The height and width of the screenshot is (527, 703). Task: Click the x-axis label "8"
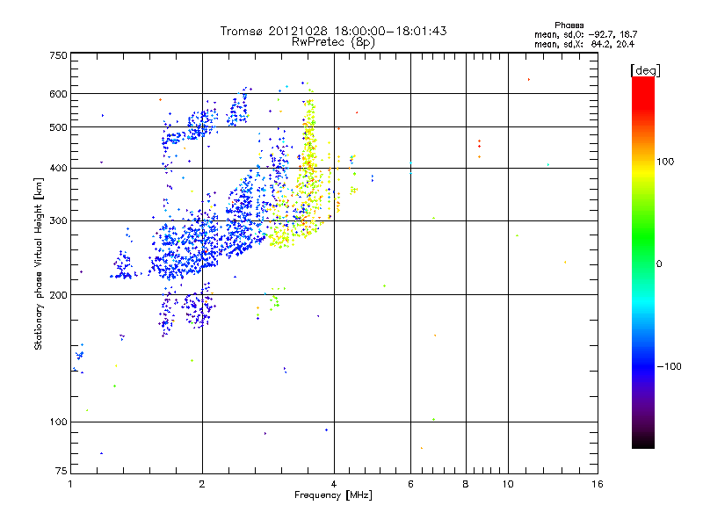[466, 484]
